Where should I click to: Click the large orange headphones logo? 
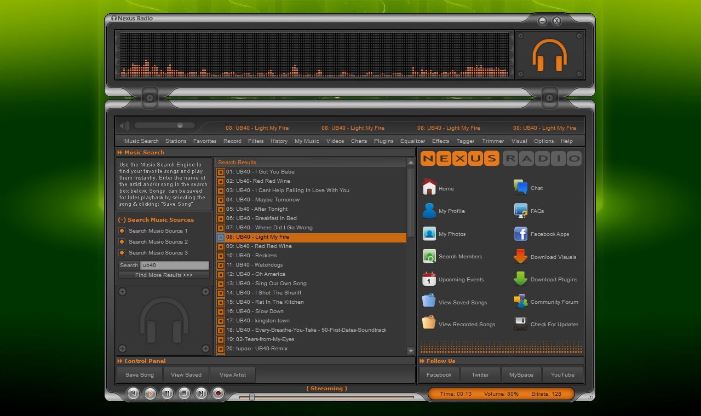pyautogui.click(x=549, y=55)
